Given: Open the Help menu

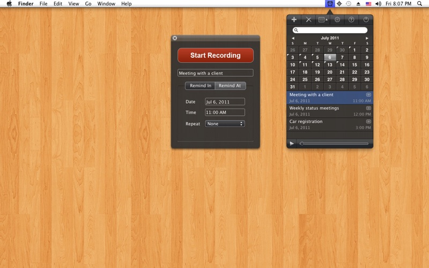Looking at the screenshot, I should tap(127, 4).
